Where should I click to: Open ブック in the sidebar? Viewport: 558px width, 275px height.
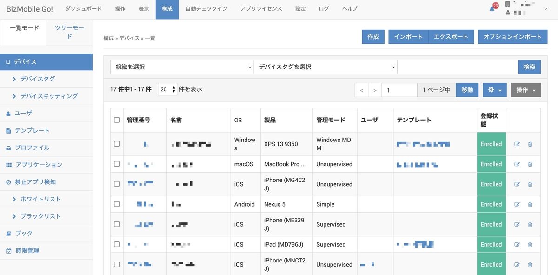coord(46,233)
